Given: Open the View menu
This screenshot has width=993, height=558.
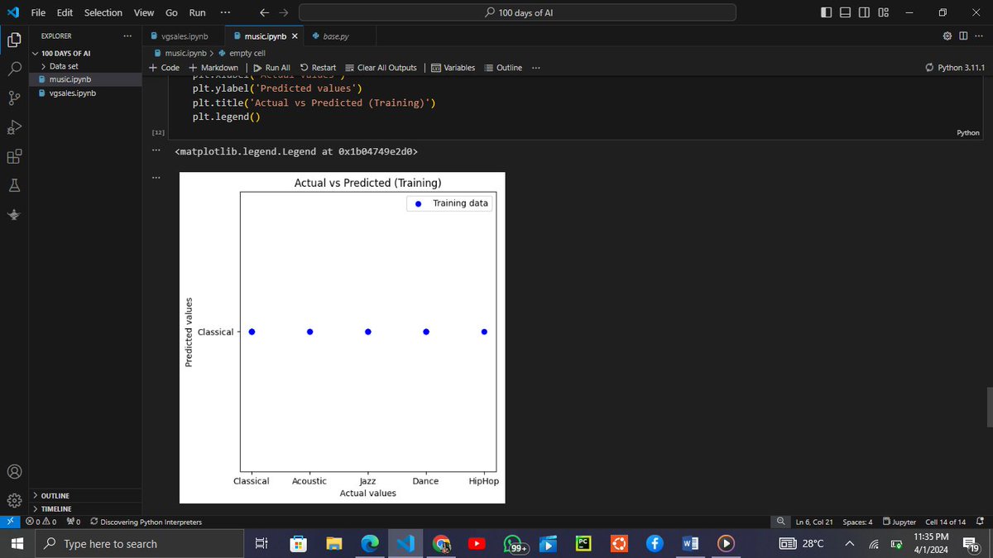Looking at the screenshot, I should (144, 12).
